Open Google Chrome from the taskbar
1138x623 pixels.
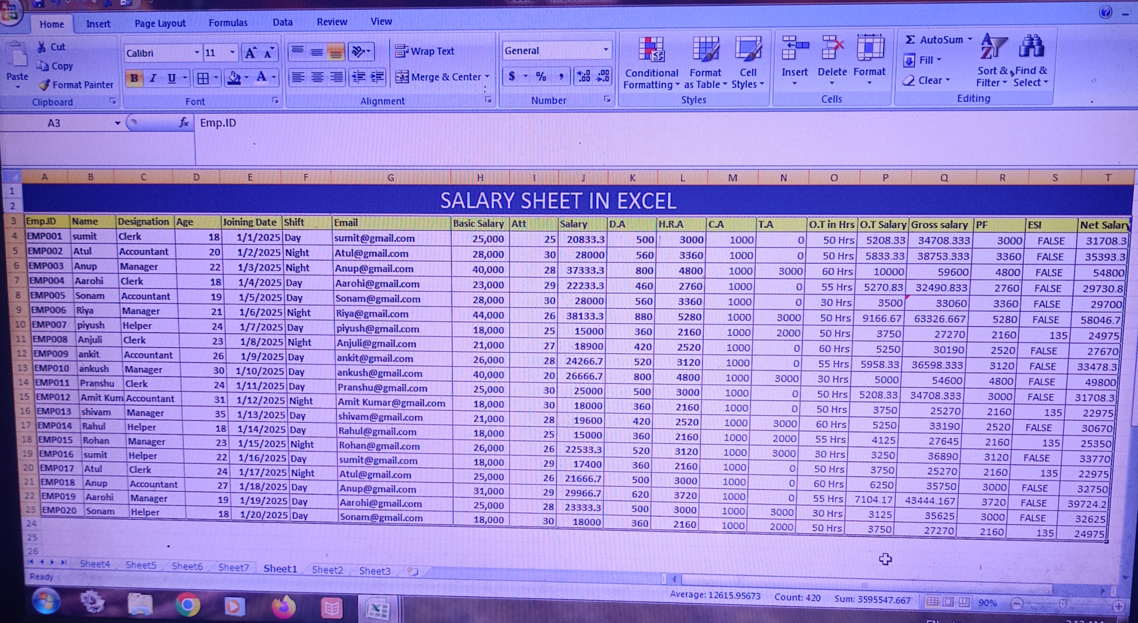pos(188,604)
